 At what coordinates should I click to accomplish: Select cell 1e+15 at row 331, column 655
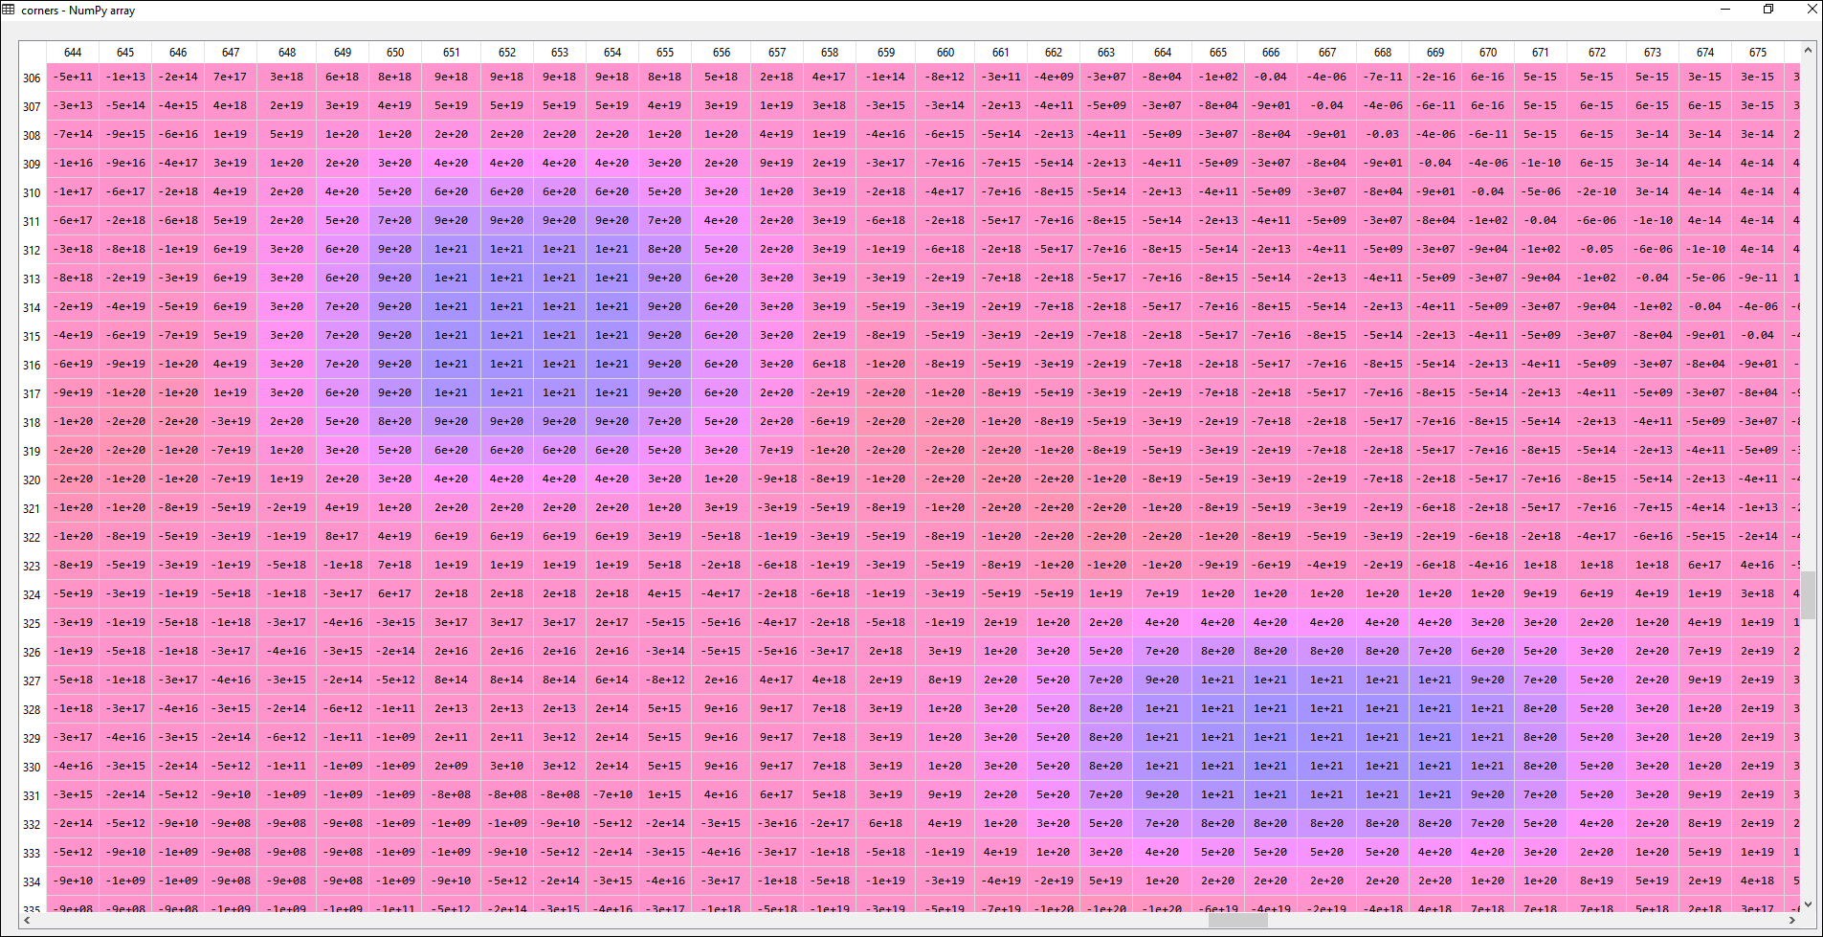[665, 794]
